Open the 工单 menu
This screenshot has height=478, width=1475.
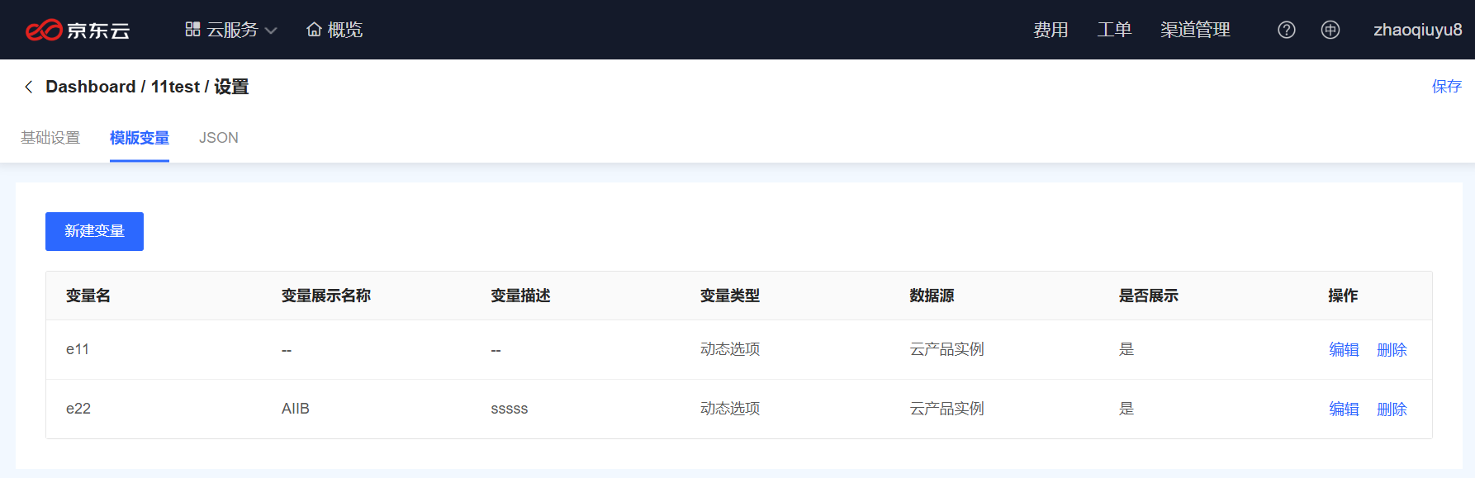click(x=1114, y=30)
